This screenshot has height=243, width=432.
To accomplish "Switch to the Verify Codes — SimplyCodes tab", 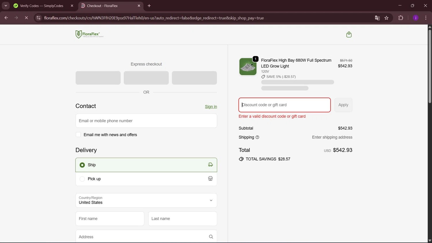I will 41,6.
